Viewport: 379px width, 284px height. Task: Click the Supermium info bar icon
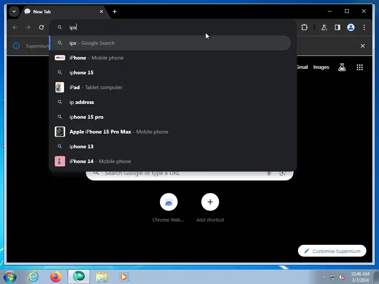pyautogui.click(x=16, y=45)
